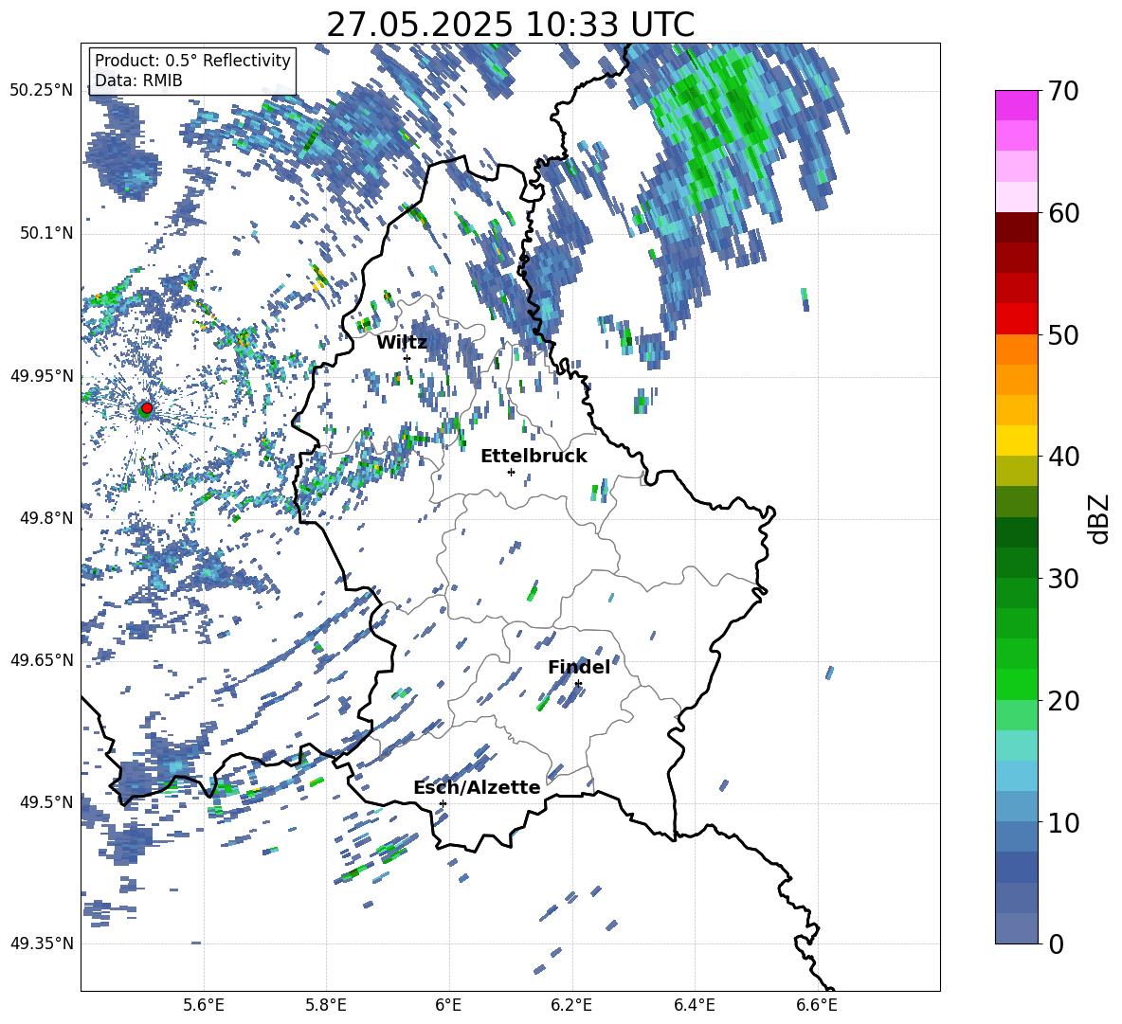Screen dimensions: 1122x1024
Task: Click the 6.6°E longitude label
Action: pyautogui.click(x=817, y=1005)
